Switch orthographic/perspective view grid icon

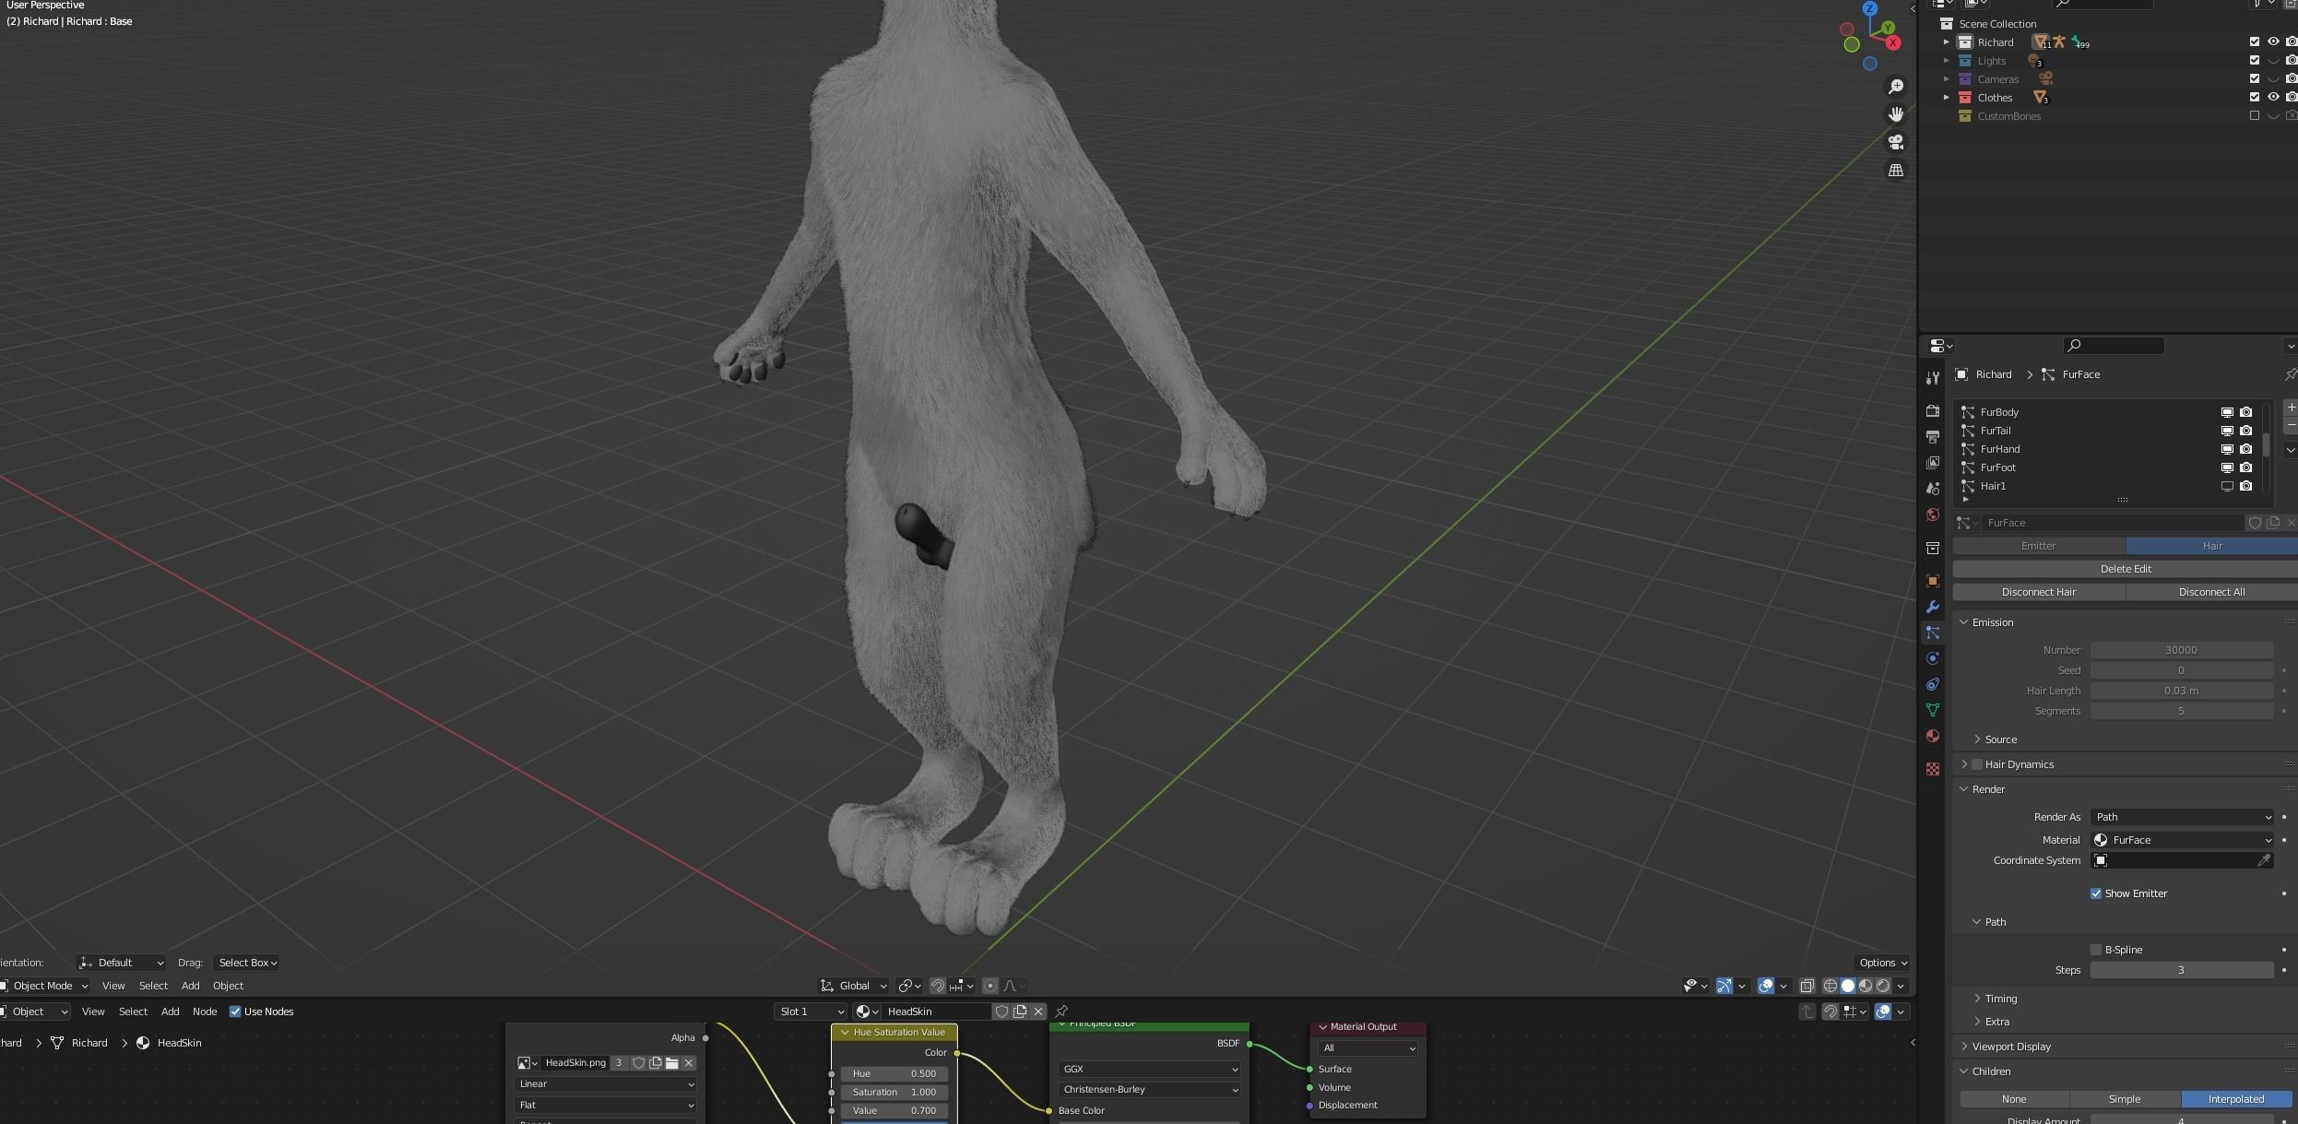[1896, 171]
